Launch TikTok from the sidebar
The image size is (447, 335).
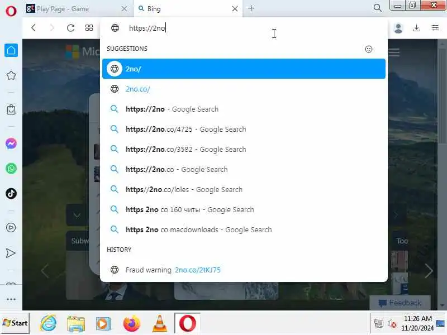(x=11, y=193)
